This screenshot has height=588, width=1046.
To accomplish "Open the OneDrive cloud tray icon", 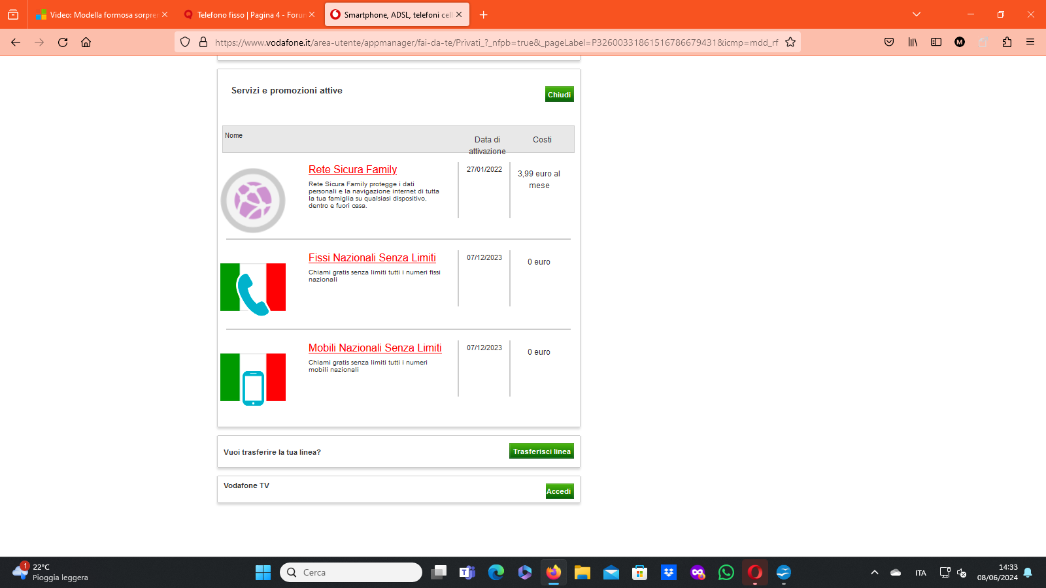I will pyautogui.click(x=896, y=573).
